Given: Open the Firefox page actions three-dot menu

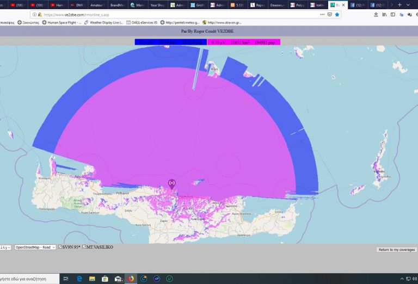Looking at the screenshot, I should 322,14.
